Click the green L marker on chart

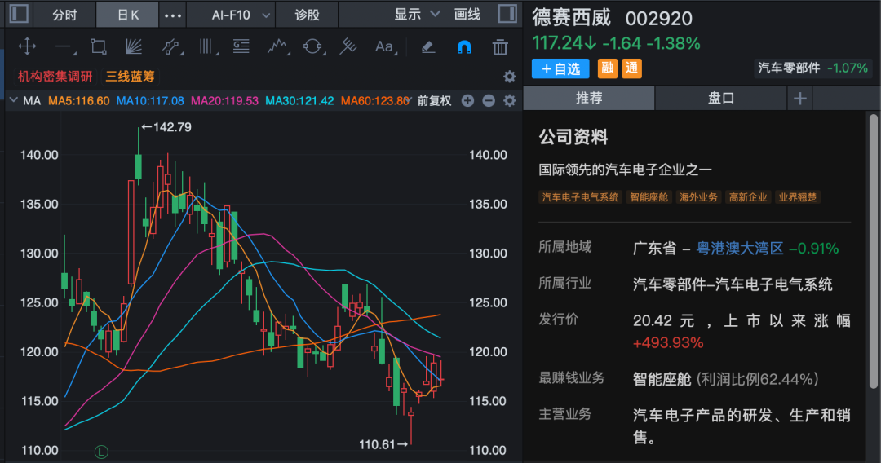[101, 452]
